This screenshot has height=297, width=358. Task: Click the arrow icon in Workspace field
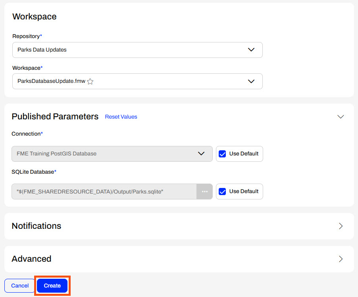point(251,81)
